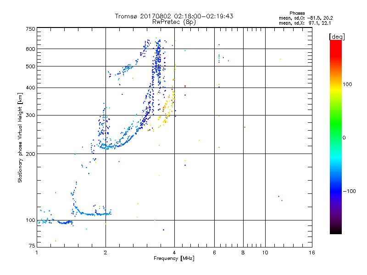
Task: Click the x-axis tick label "6"
Action: pos(214,253)
